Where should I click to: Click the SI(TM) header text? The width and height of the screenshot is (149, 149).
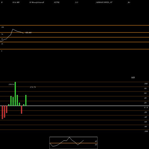pyautogui.click(x=57, y=2)
